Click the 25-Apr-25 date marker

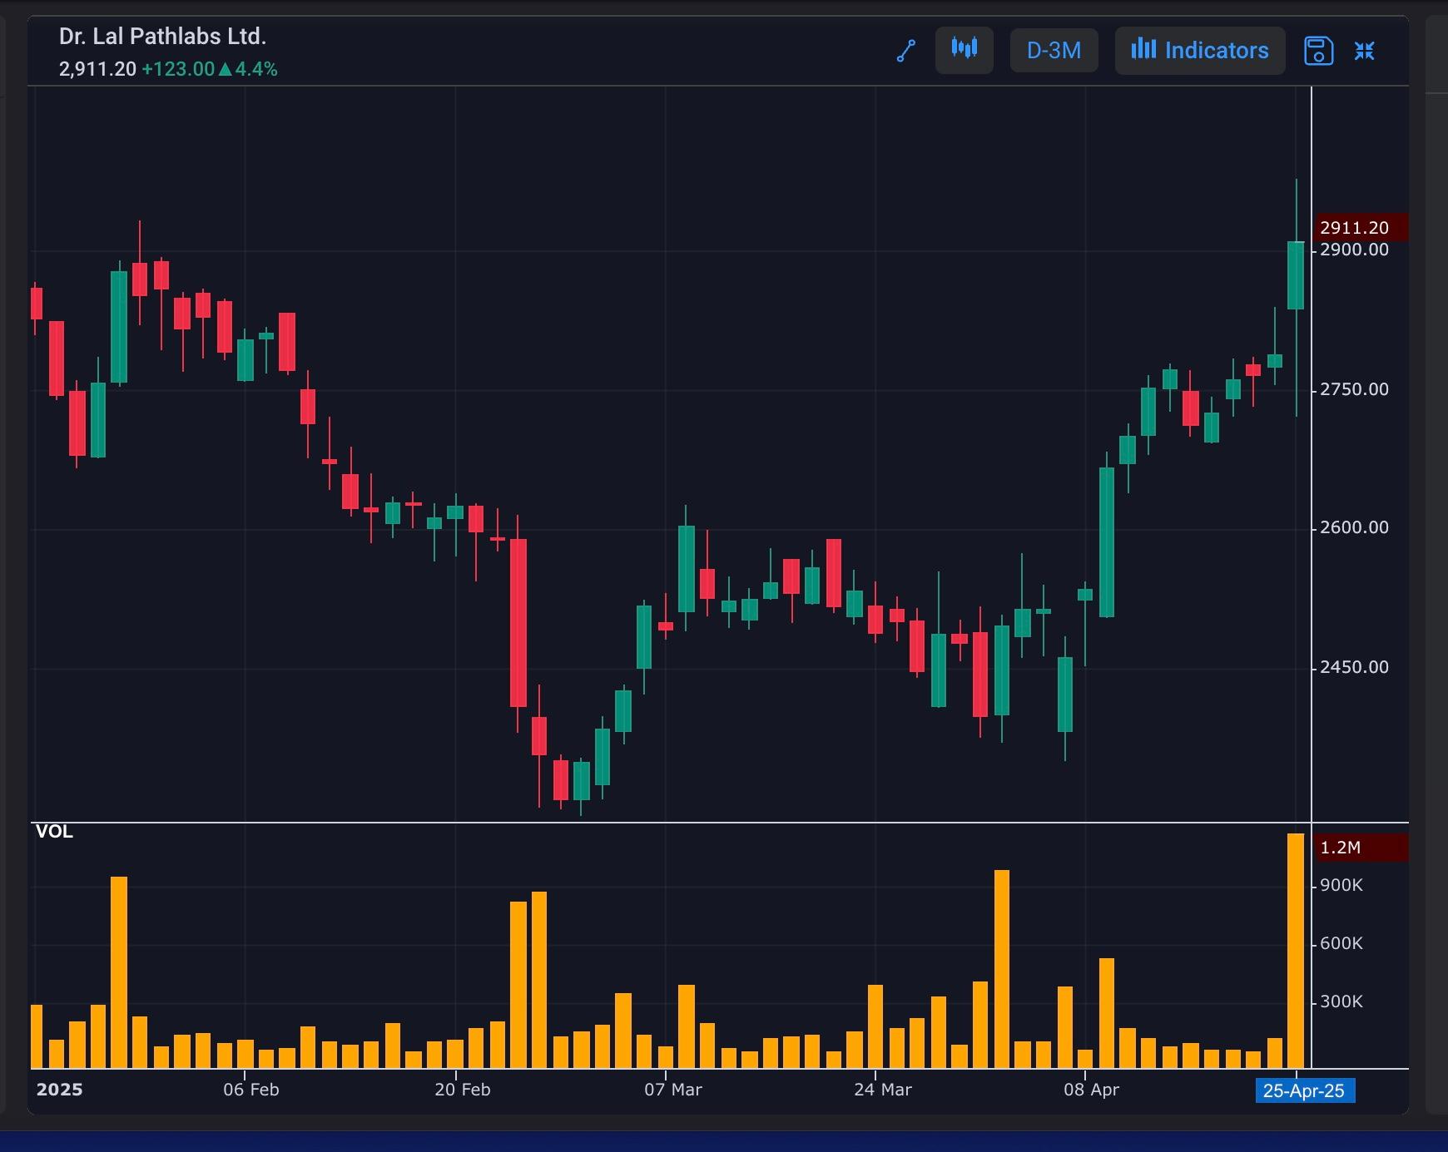(x=1304, y=1090)
